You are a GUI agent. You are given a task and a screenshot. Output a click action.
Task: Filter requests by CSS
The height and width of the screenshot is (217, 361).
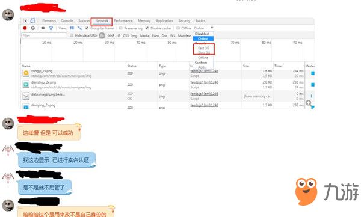(126, 35)
